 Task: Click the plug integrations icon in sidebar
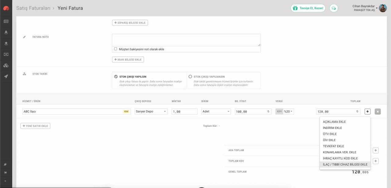click(x=5, y=165)
